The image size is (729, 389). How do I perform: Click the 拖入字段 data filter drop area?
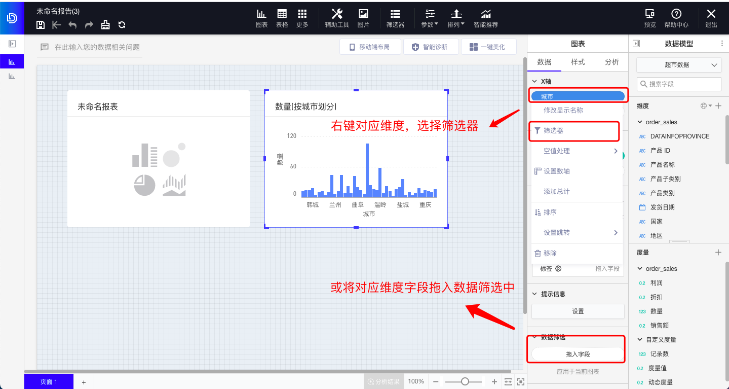pyautogui.click(x=578, y=354)
